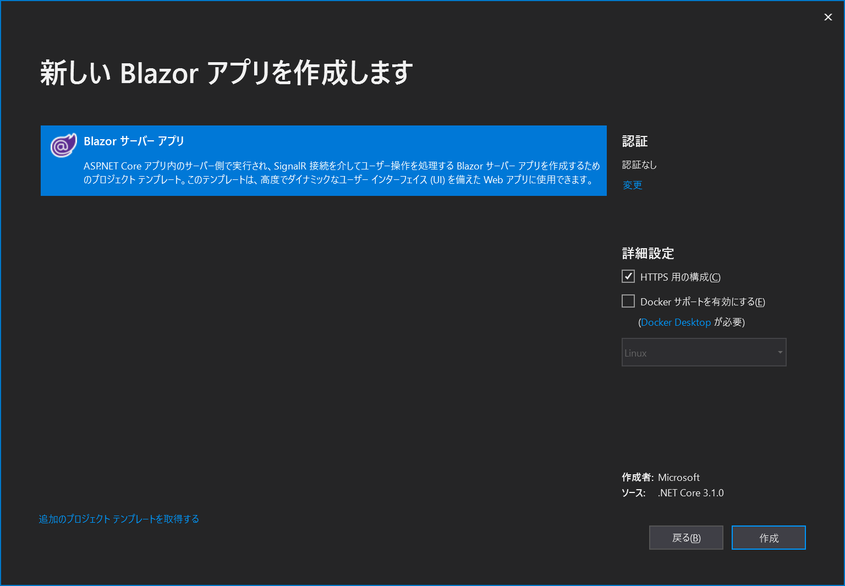Close the dialog with the X button

tap(828, 17)
